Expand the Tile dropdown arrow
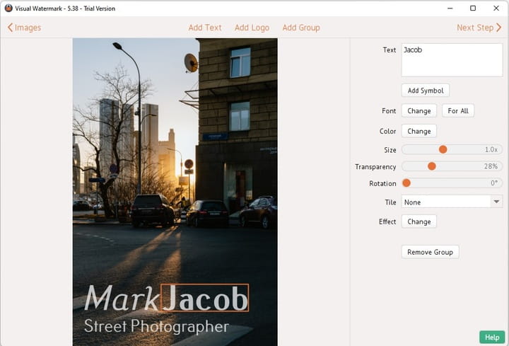This screenshot has width=509, height=346. click(x=496, y=202)
